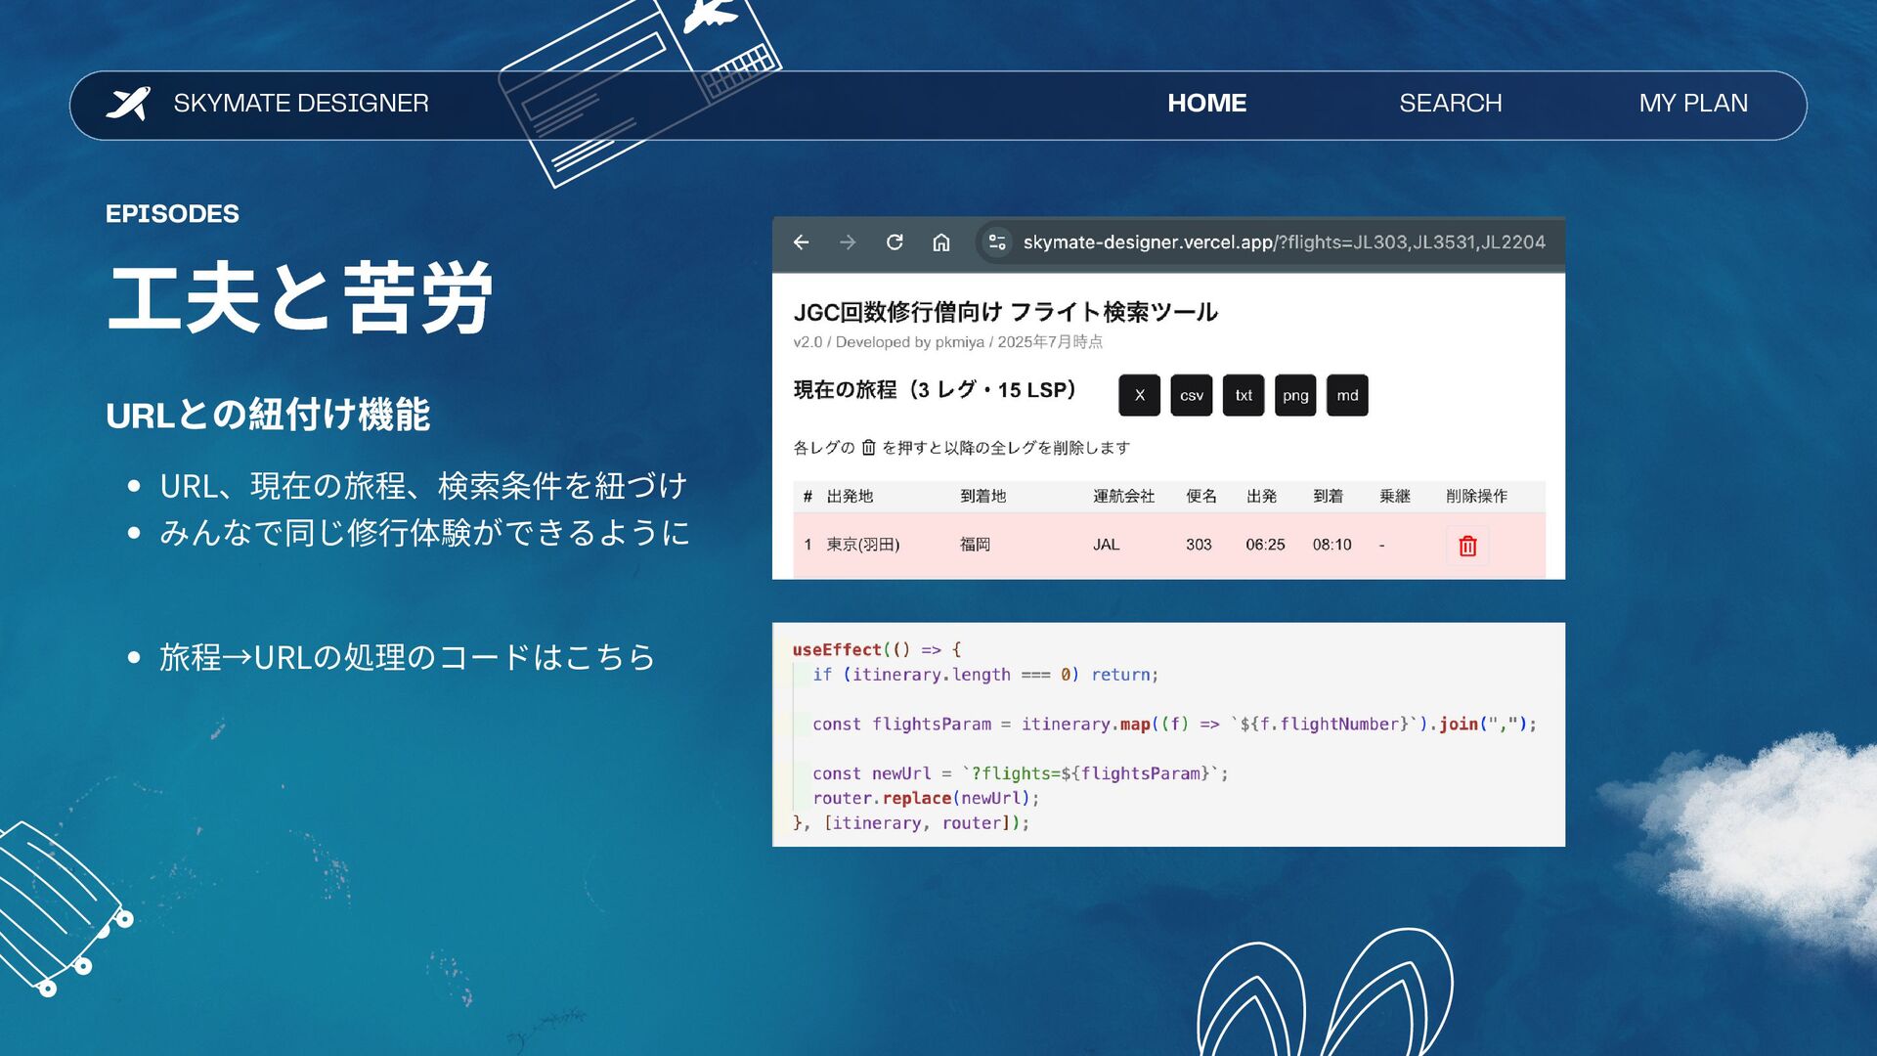Screen dimensions: 1877x1056
Task: Click the 工夫と苦労 slide title
Action: click(x=299, y=298)
